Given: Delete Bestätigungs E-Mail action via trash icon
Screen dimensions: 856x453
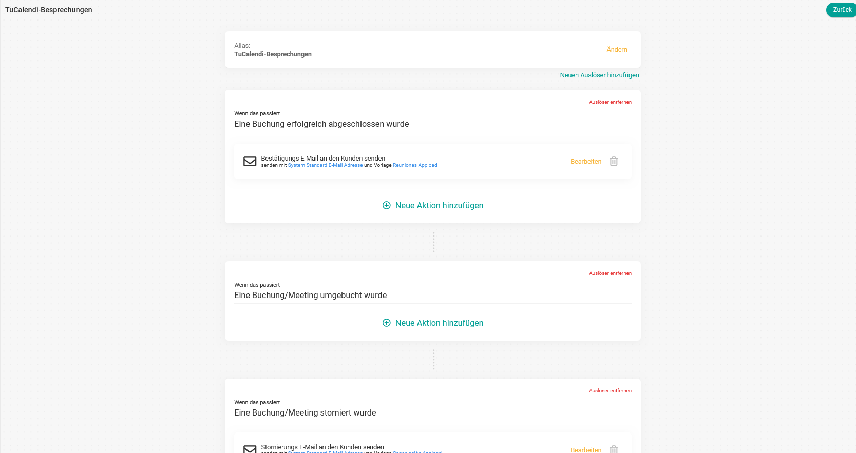Looking at the screenshot, I should point(614,162).
